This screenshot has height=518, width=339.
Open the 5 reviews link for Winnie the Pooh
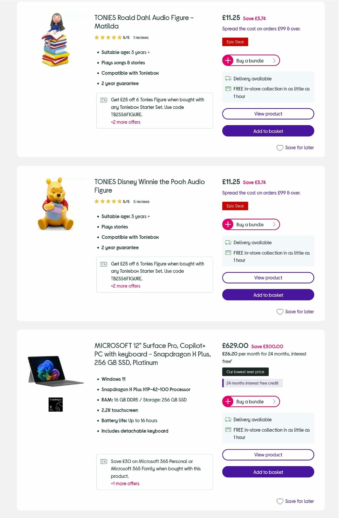click(141, 202)
